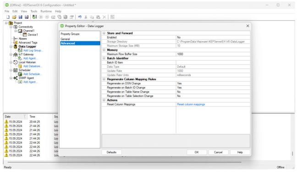
Task: Click the Help button in dialog
Action: (240, 152)
